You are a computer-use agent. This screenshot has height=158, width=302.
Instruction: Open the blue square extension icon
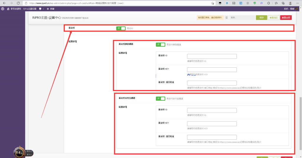(x=241, y=3)
